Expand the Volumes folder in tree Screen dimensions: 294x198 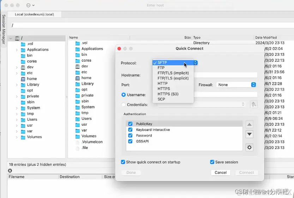[17, 137]
